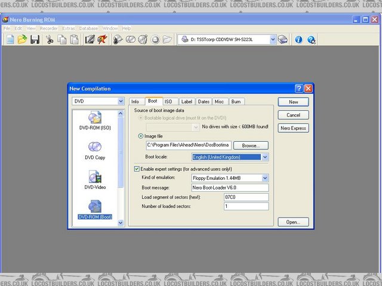
Task: Click the Open folder toolbar icon
Action: [x=23, y=40]
